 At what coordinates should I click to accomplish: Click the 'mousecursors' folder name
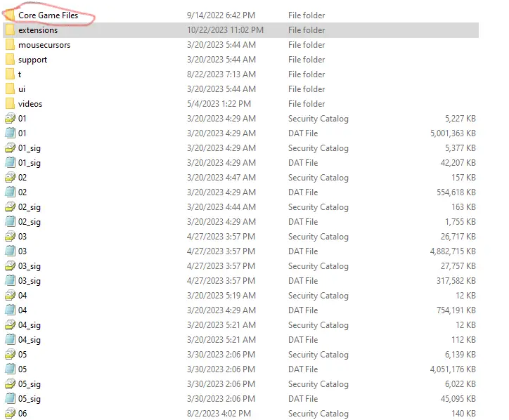tap(44, 45)
